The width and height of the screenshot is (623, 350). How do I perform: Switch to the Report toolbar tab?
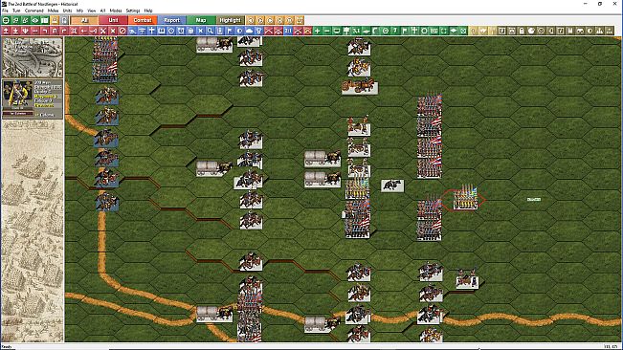(x=171, y=20)
